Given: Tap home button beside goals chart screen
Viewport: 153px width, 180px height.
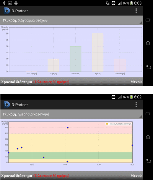Looking at the screenshot, I should [148, 43].
